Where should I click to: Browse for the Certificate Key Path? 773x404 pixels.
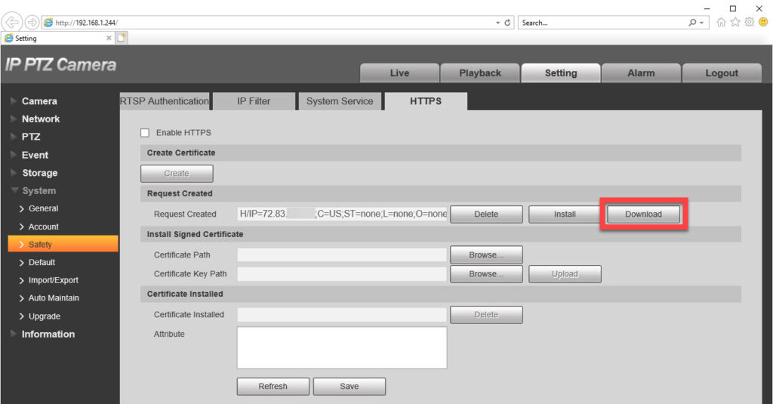(485, 274)
